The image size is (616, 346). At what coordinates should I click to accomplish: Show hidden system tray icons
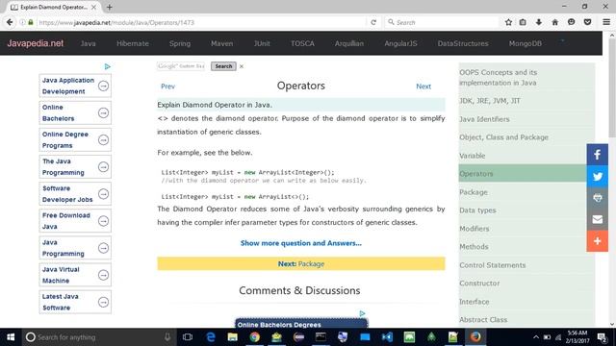tap(536, 337)
